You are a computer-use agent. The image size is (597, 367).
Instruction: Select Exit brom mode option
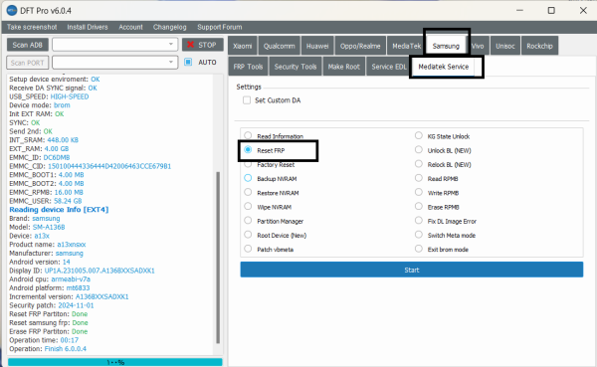click(x=419, y=249)
